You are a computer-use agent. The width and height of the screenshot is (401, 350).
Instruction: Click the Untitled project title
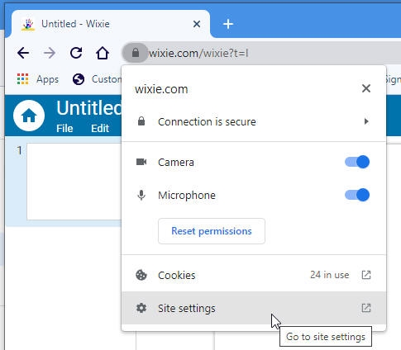click(88, 107)
